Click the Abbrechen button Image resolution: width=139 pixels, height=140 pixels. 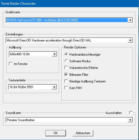point(83,133)
